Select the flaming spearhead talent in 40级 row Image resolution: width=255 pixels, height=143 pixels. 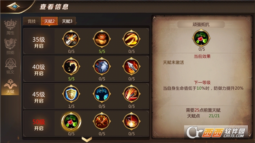click(x=131, y=66)
